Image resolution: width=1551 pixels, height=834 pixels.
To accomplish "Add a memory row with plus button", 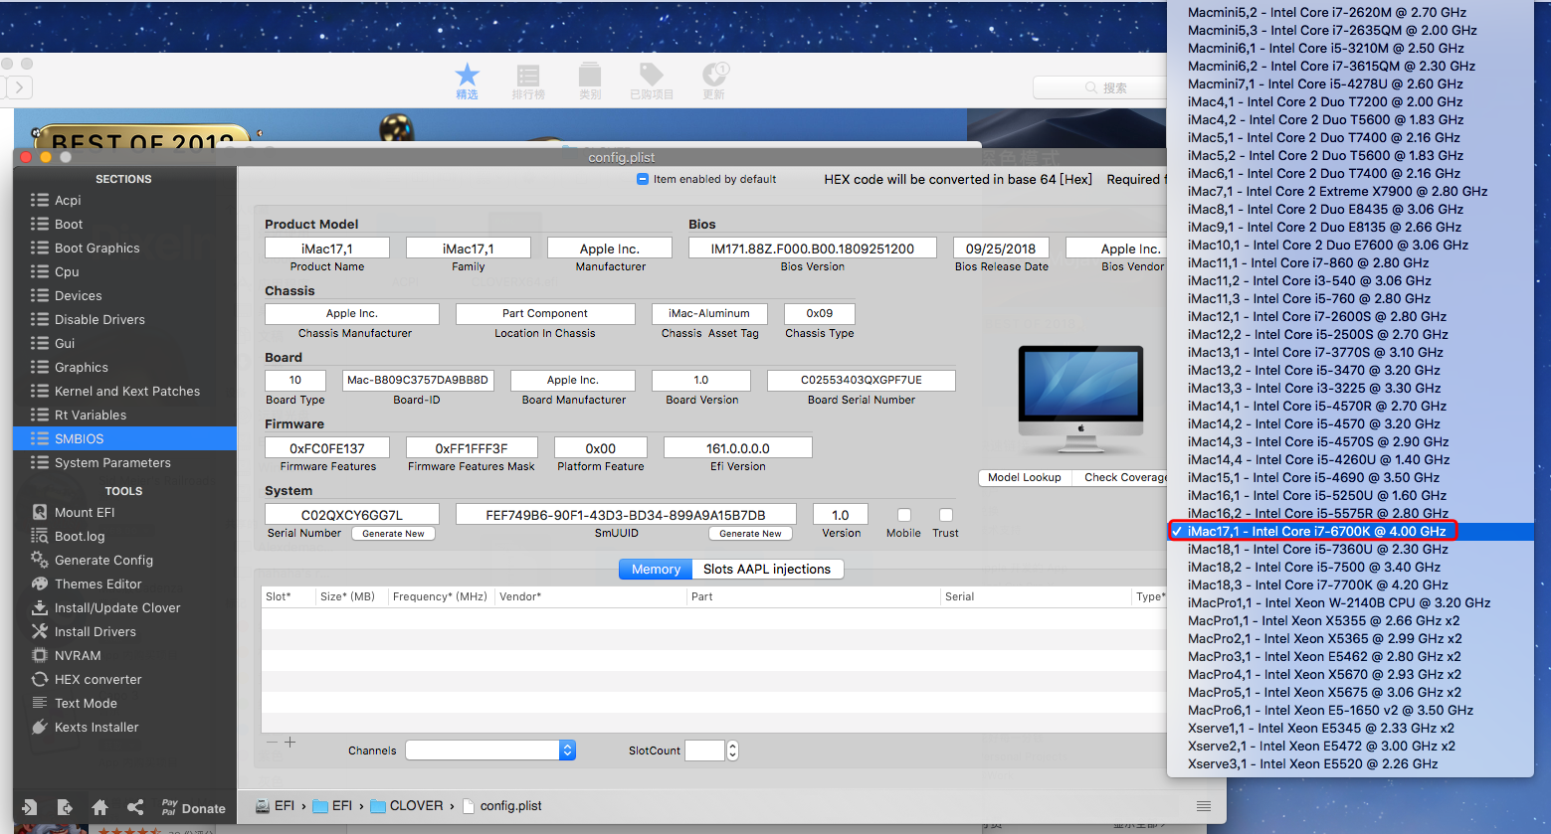I will click(x=291, y=743).
